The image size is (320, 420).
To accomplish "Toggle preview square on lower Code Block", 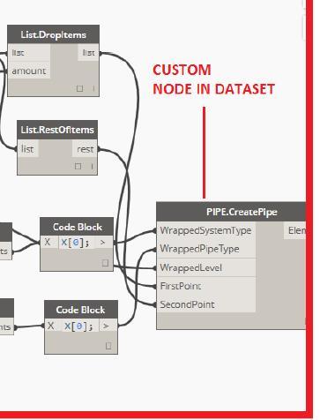I will coord(108,346).
